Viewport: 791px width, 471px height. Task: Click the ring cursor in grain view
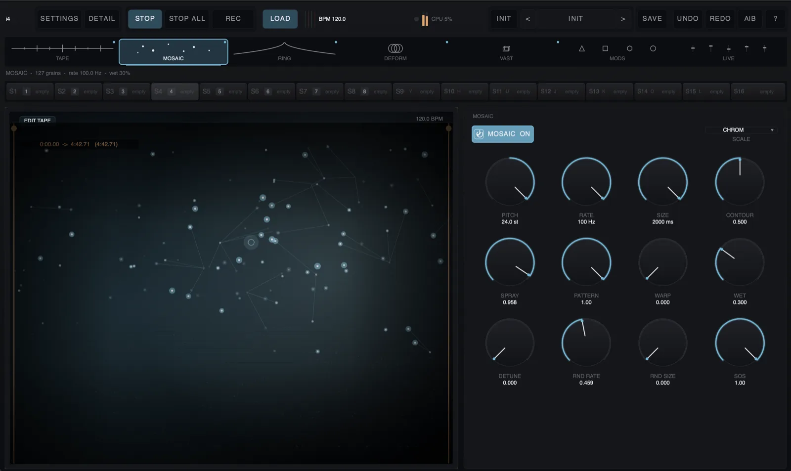click(x=251, y=242)
